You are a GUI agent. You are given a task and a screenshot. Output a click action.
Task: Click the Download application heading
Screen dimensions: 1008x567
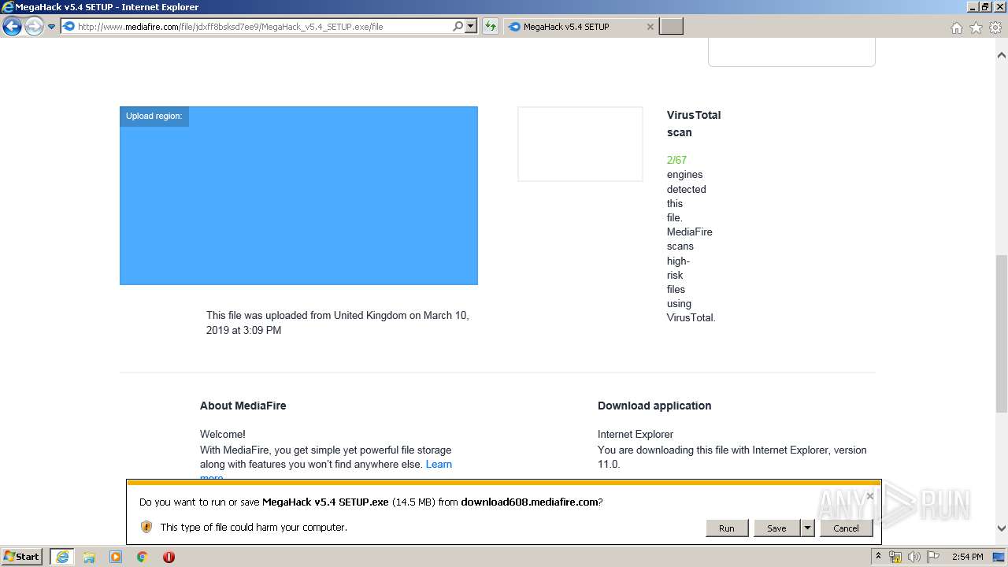click(654, 406)
